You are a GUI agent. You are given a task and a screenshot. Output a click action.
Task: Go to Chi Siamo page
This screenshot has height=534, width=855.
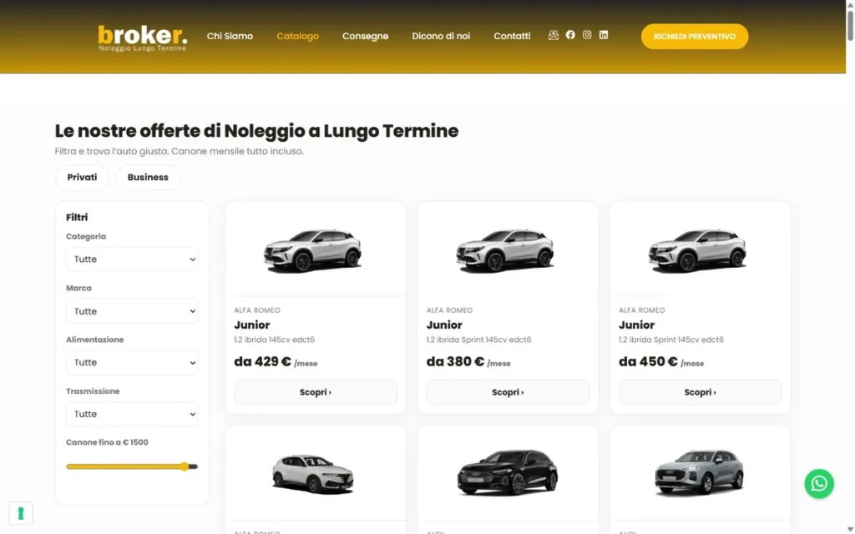pyautogui.click(x=230, y=36)
